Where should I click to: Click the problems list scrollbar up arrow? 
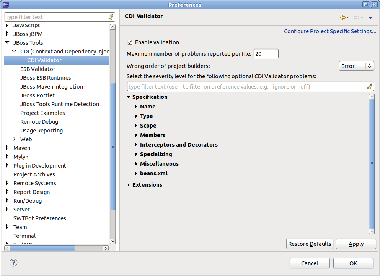[x=372, y=97]
